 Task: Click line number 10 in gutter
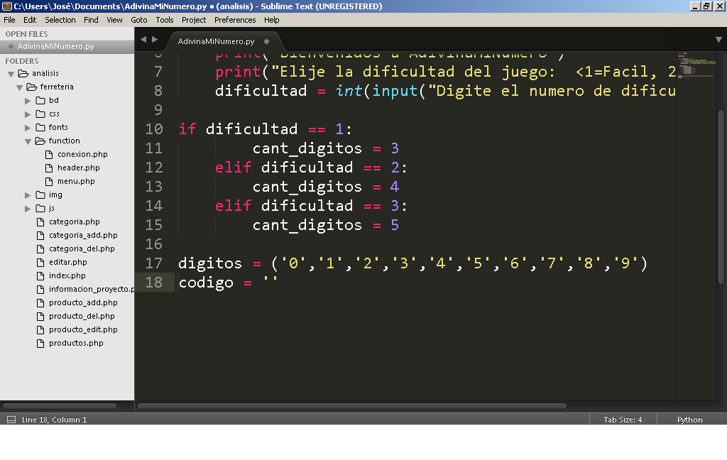[154, 128]
